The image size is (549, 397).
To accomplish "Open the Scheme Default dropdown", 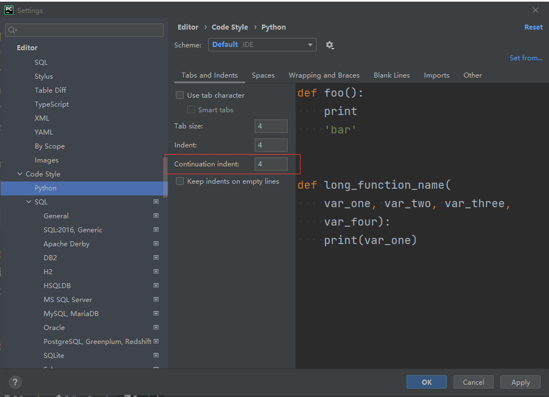I will point(262,45).
